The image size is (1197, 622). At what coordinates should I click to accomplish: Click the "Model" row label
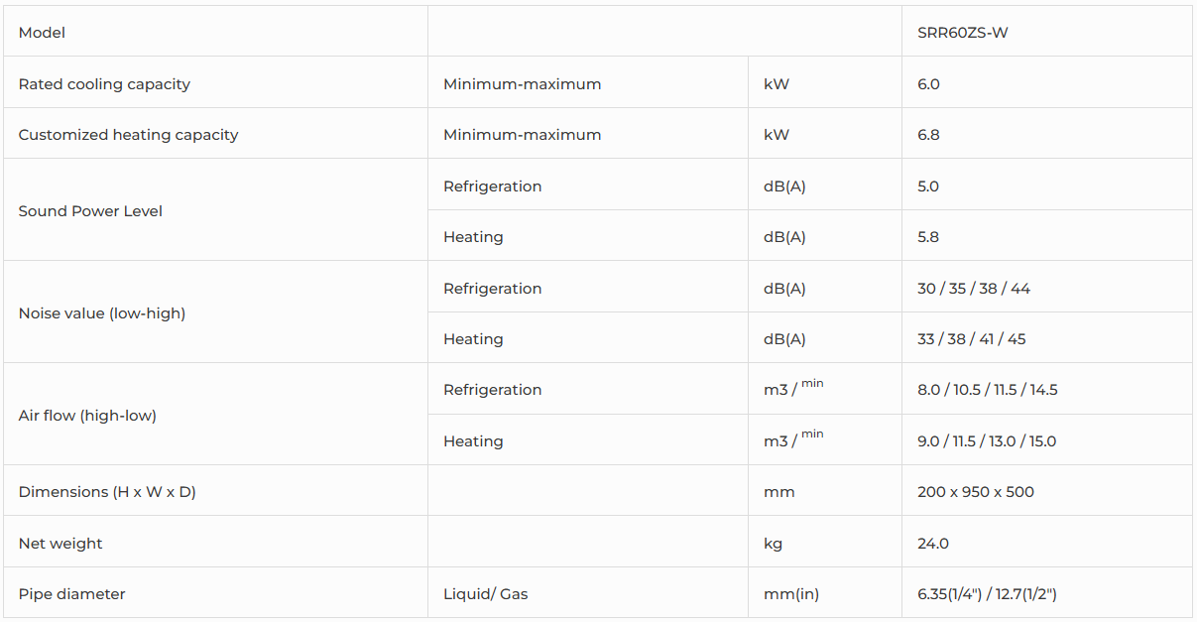(x=42, y=33)
